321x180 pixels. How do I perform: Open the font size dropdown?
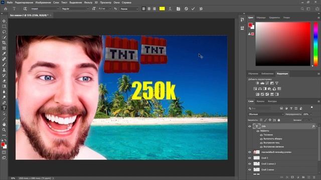[x=110, y=9]
